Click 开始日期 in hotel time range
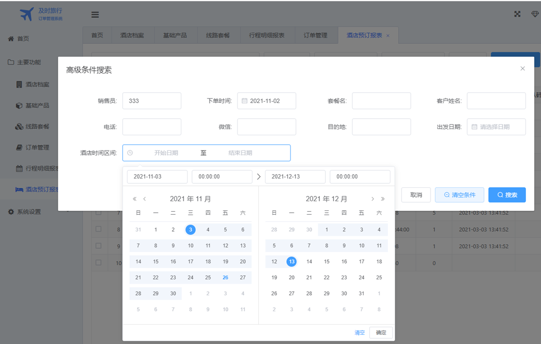This screenshot has width=541, height=344. click(x=166, y=153)
